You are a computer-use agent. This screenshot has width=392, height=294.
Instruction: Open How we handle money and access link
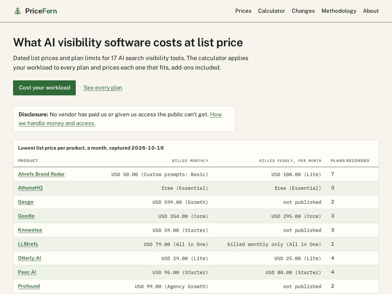point(120,119)
